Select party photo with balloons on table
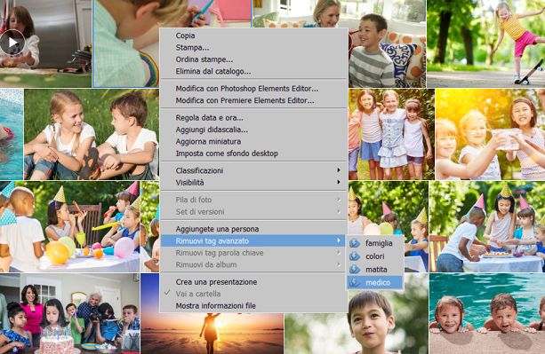The height and width of the screenshot is (354, 545). 69,226
